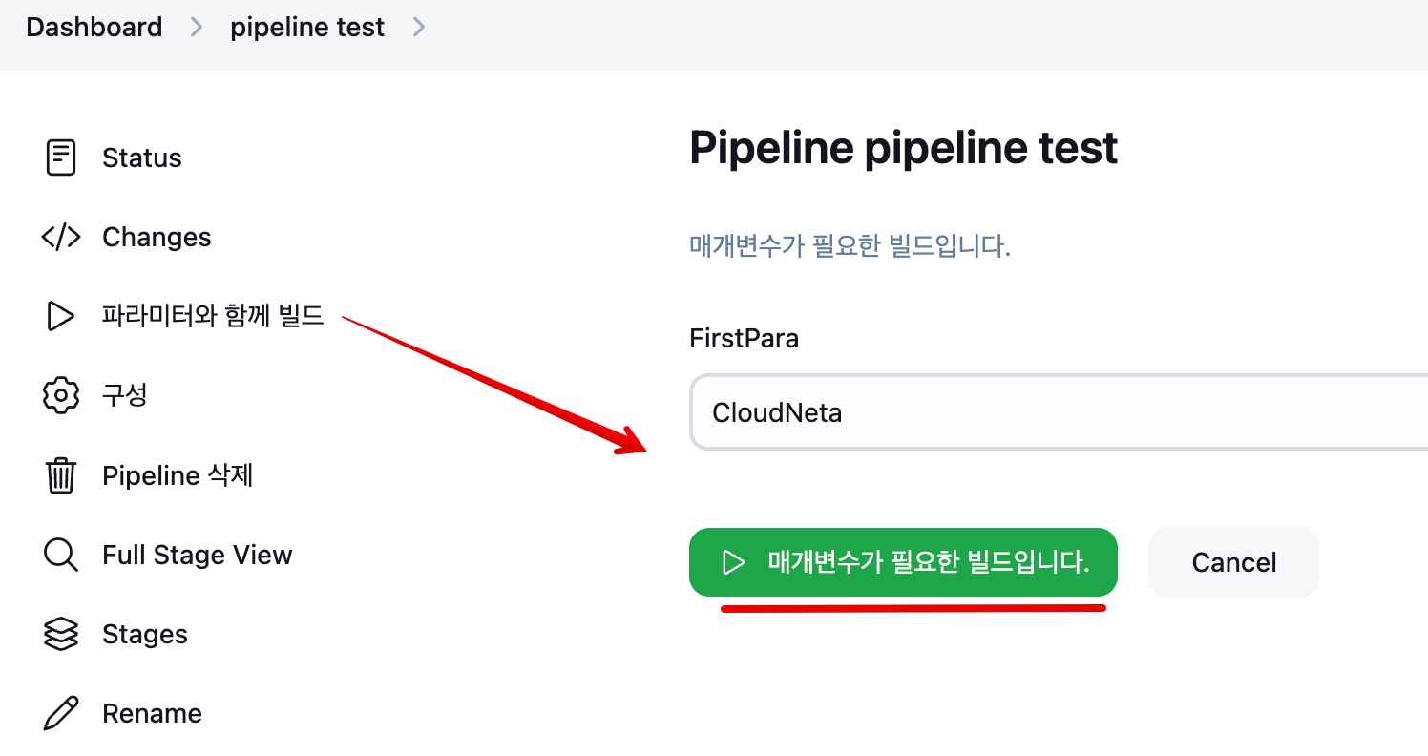This screenshot has height=756, width=1428.
Task: Click the Status document icon
Action: [x=61, y=157]
